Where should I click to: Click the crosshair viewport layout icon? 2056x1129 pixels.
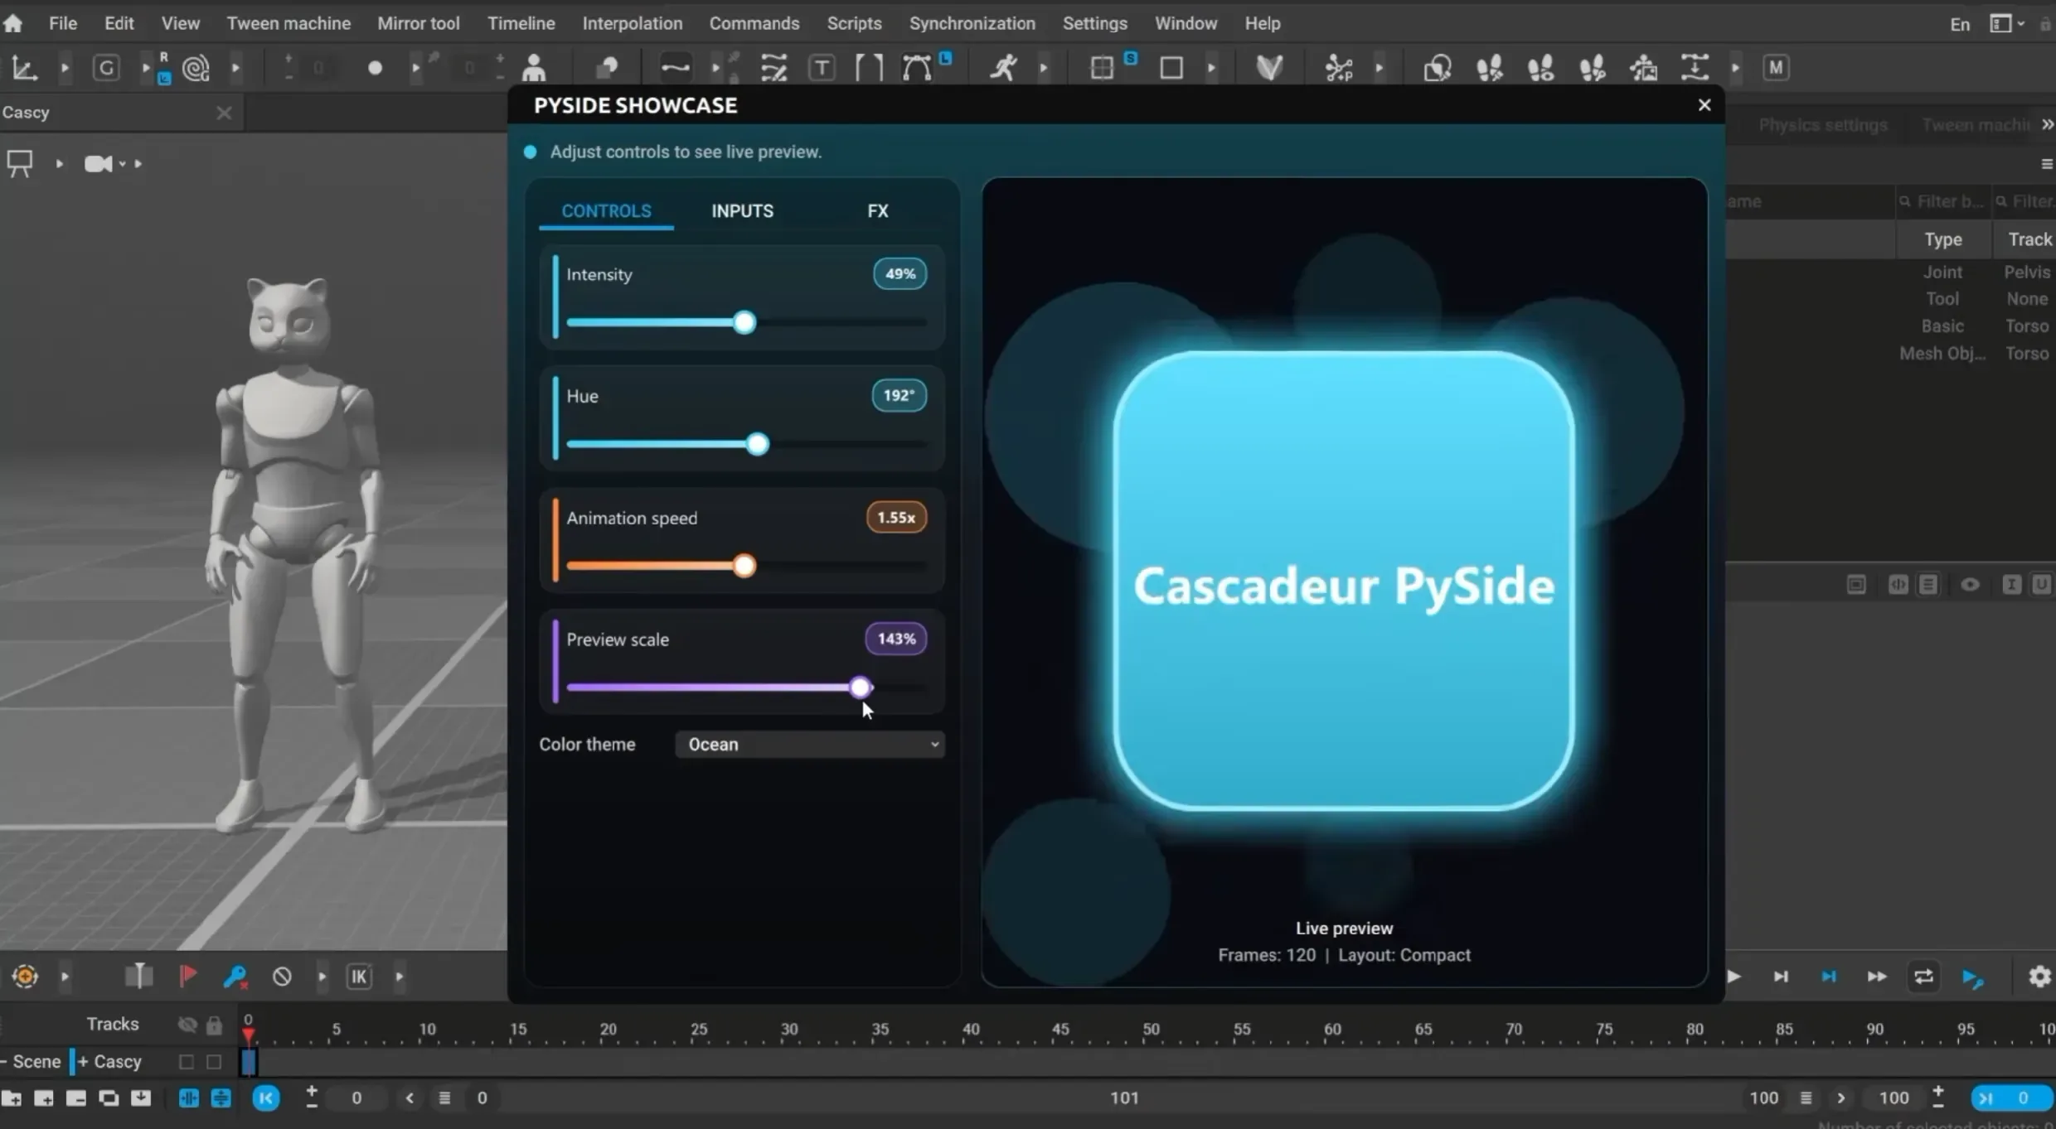coord(1102,68)
